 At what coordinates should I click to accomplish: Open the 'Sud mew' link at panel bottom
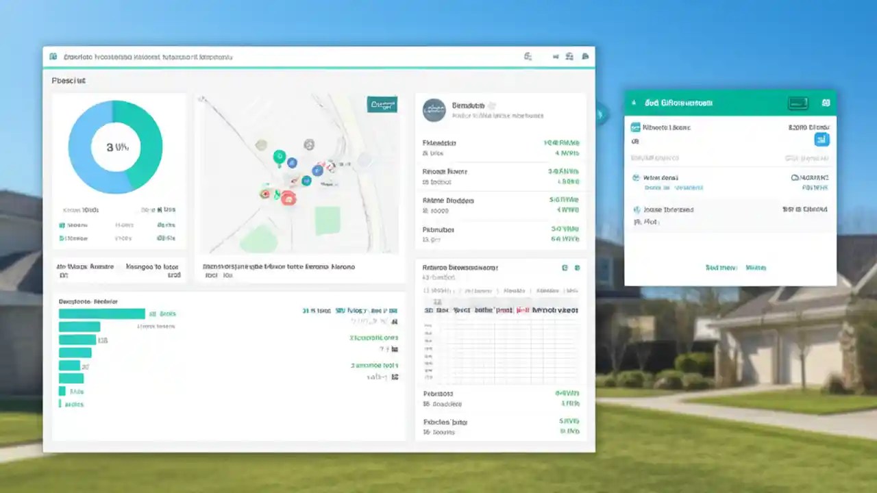[x=721, y=267]
